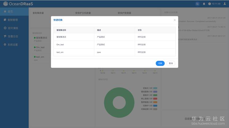Click the green donut chart ring

point(109,103)
